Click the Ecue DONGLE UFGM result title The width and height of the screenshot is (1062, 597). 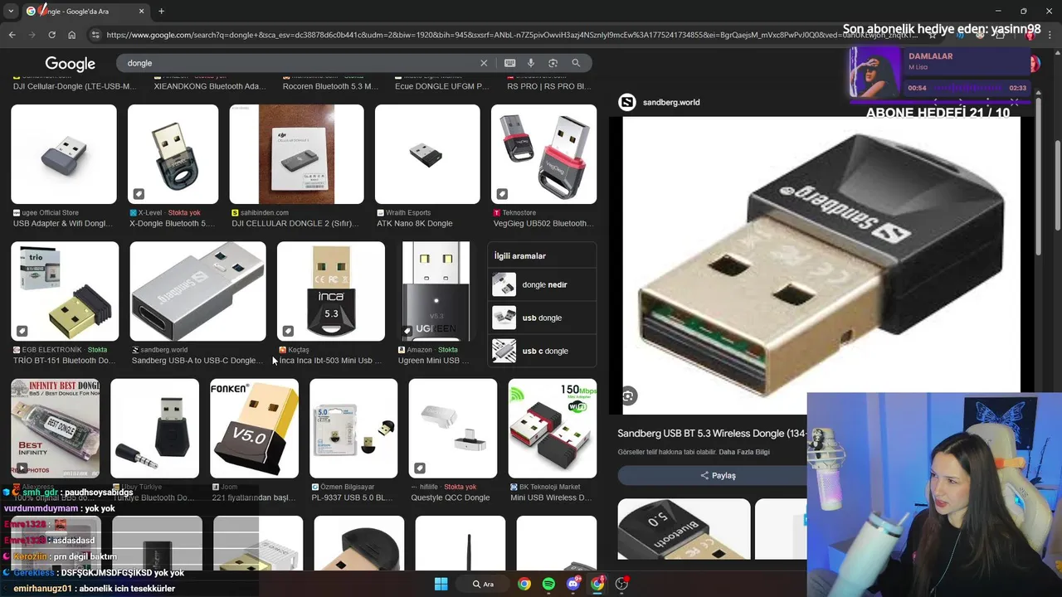tap(442, 86)
